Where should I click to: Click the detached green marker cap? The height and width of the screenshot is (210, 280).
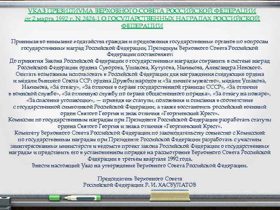(54, 198)
